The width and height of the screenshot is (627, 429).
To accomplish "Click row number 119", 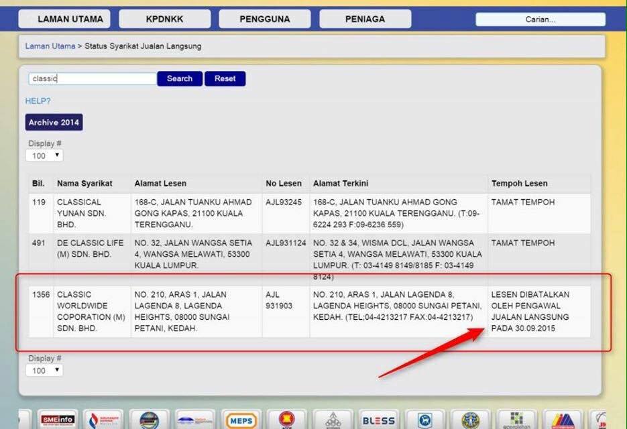I will click(x=39, y=202).
